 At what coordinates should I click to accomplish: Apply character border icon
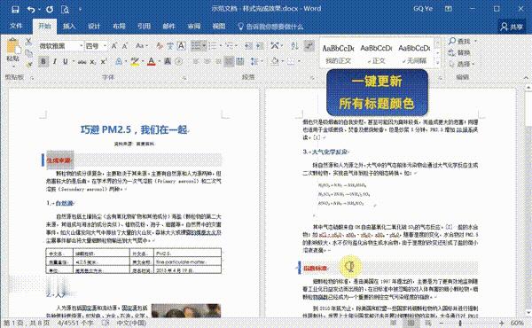click(x=181, y=46)
